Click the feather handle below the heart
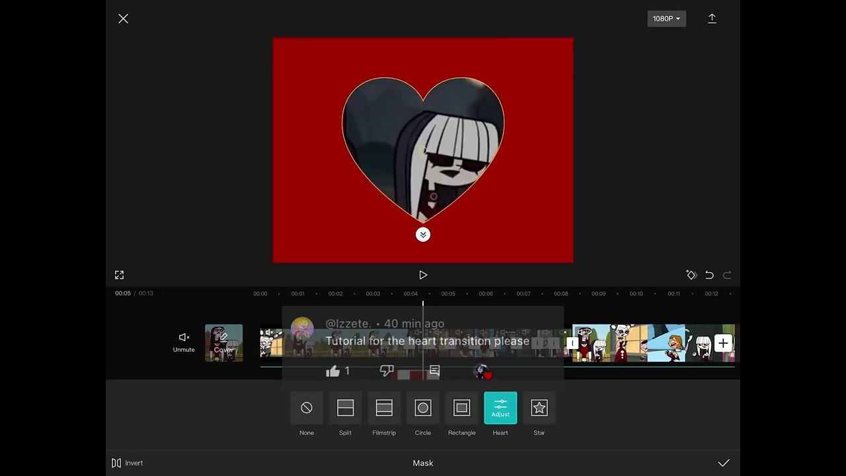This screenshot has height=476, width=846. tap(423, 235)
